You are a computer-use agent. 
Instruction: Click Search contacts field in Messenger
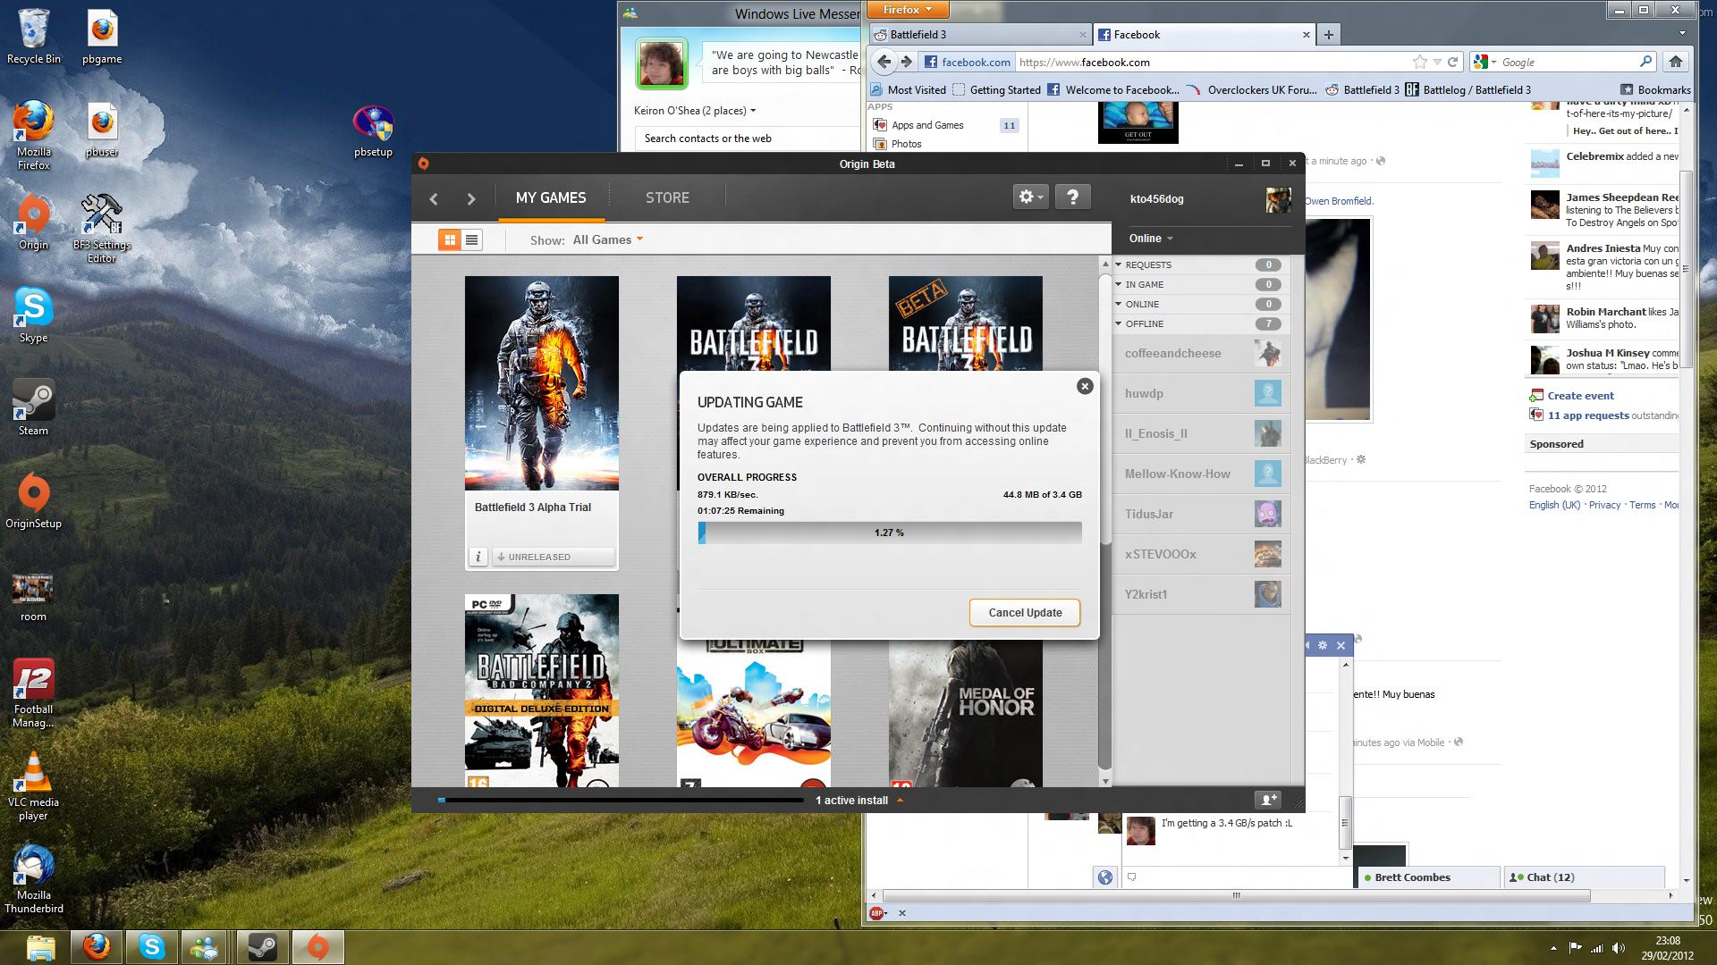click(747, 138)
